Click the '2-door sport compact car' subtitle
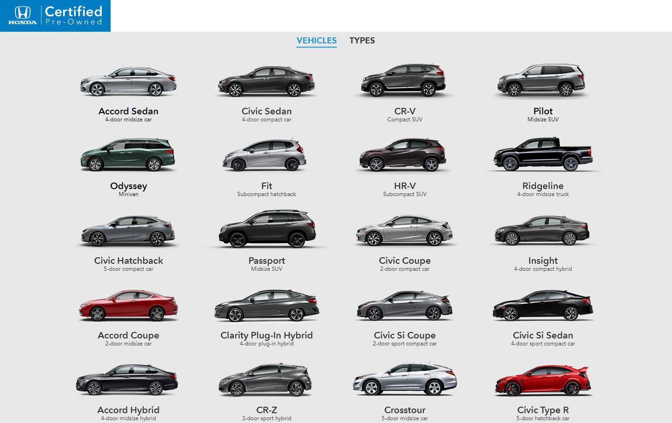Screen dimensions: 672x423 coord(405,344)
